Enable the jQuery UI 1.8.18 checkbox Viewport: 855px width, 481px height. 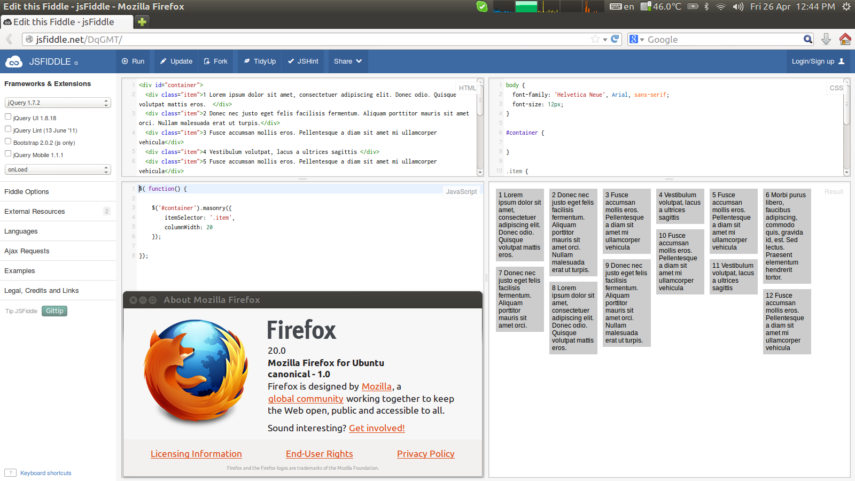tap(8, 117)
